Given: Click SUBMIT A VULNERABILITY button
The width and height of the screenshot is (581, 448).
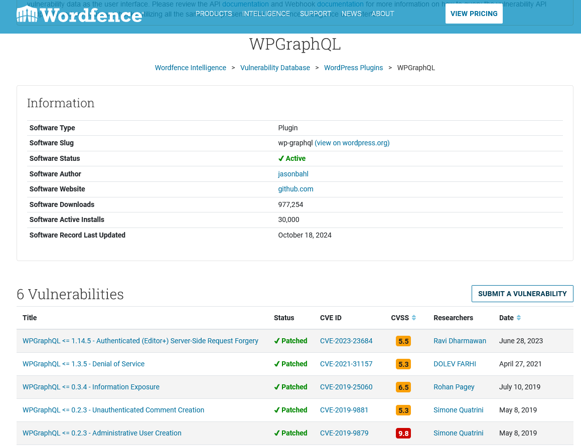Looking at the screenshot, I should 522,294.
